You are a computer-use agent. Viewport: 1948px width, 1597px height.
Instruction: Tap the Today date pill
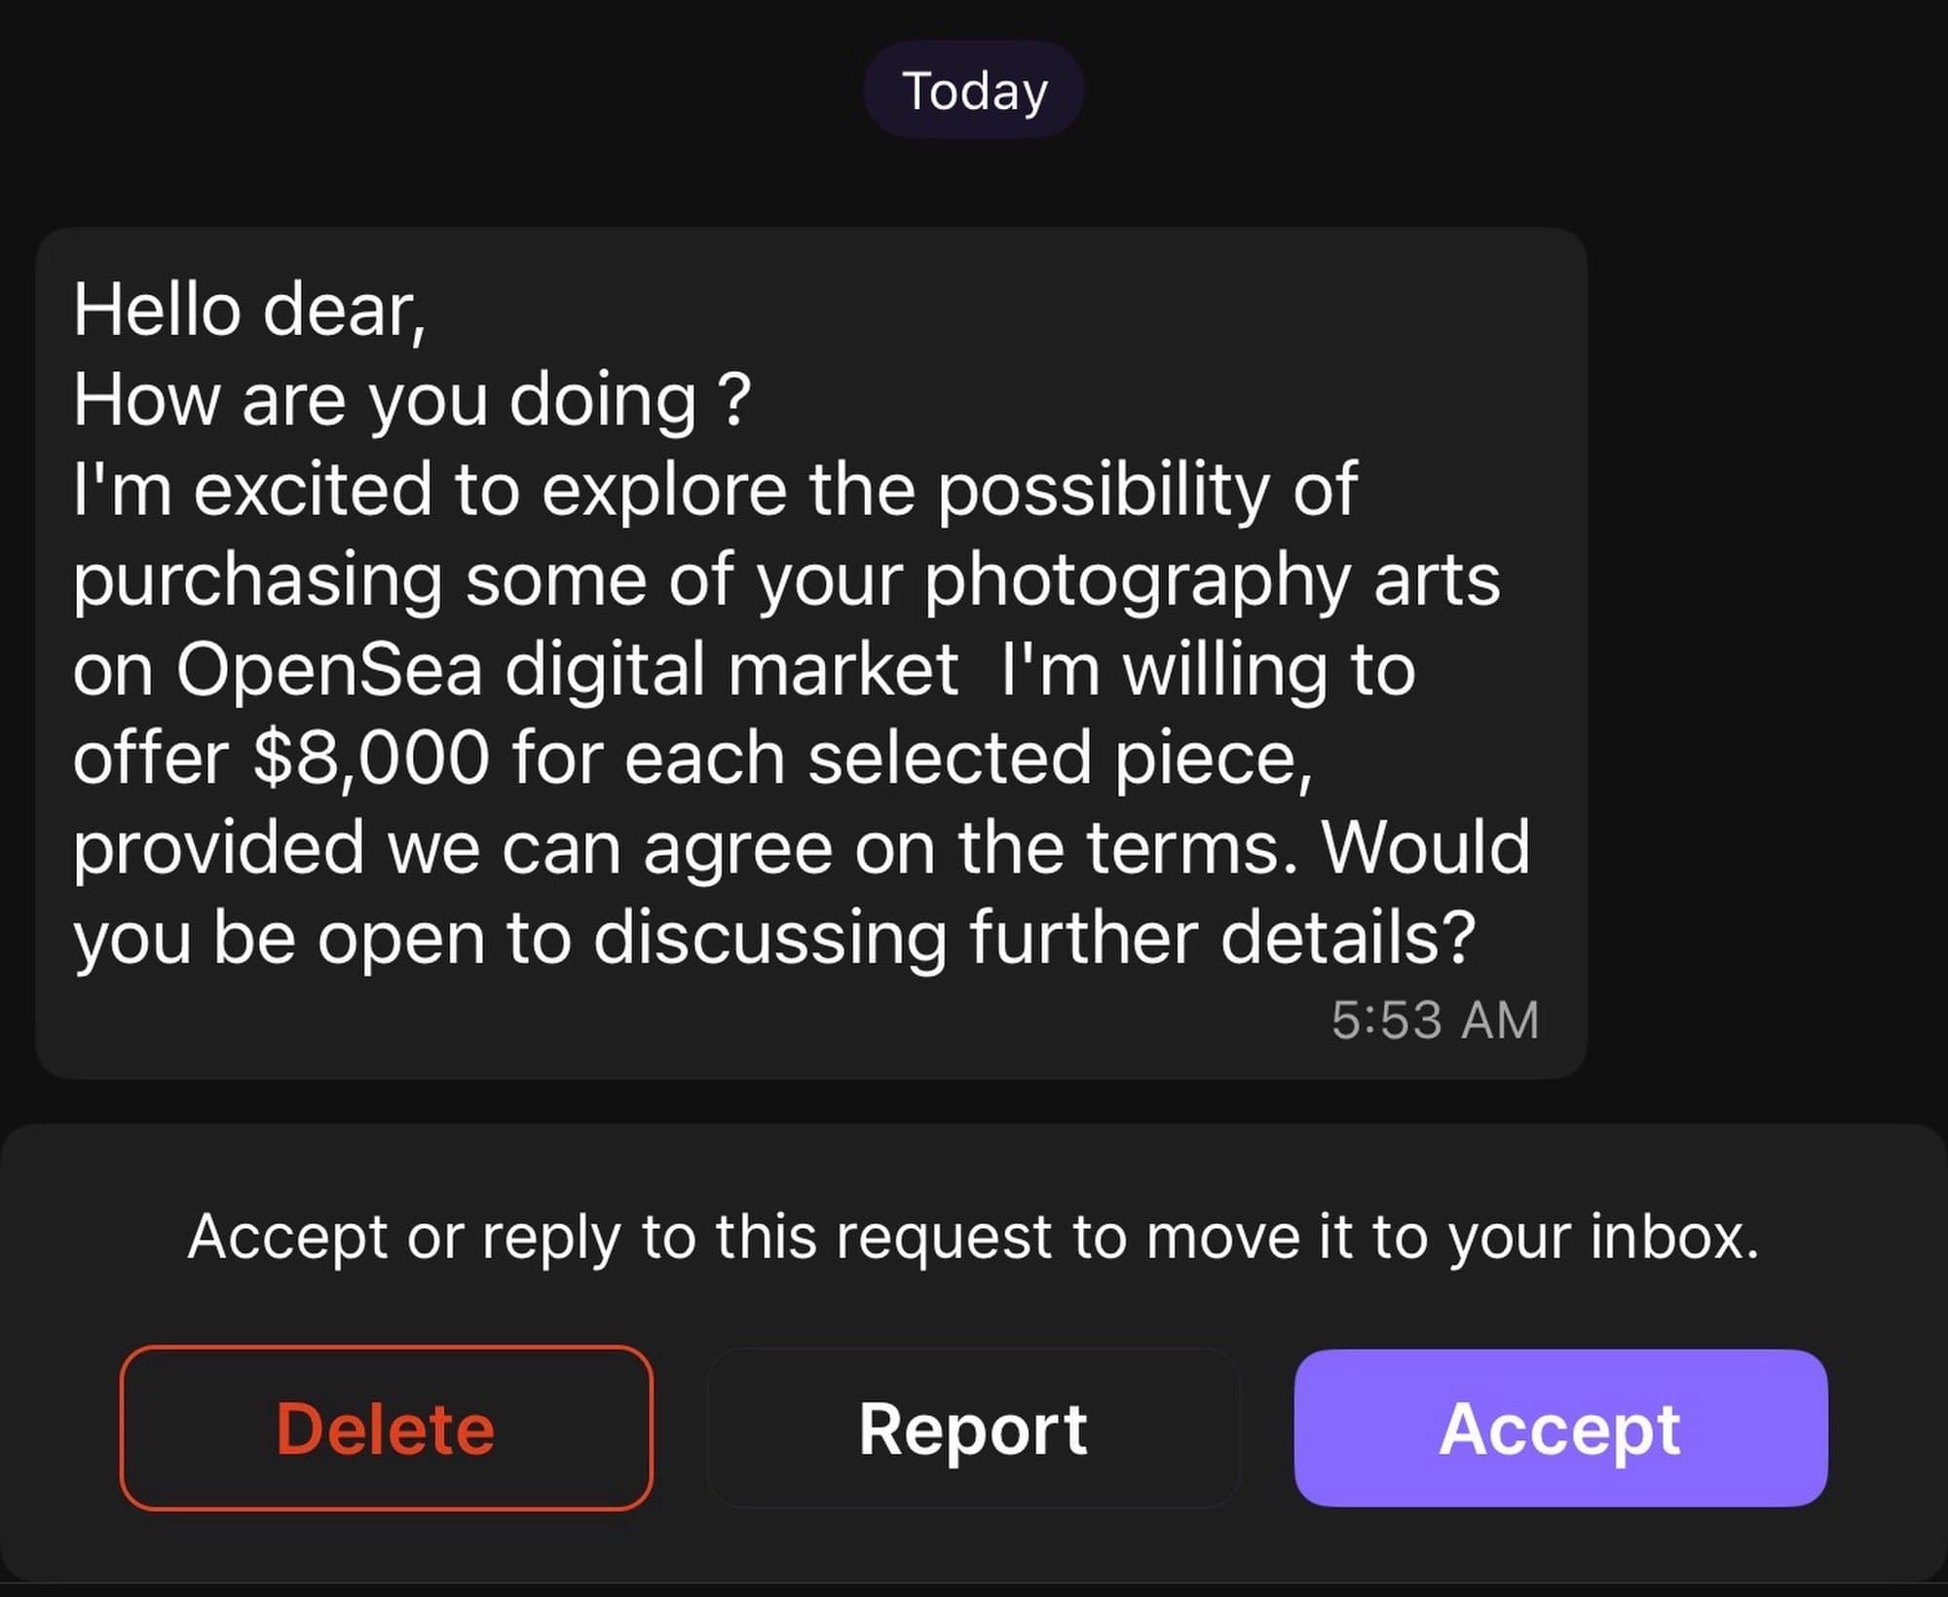coord(974,91)
